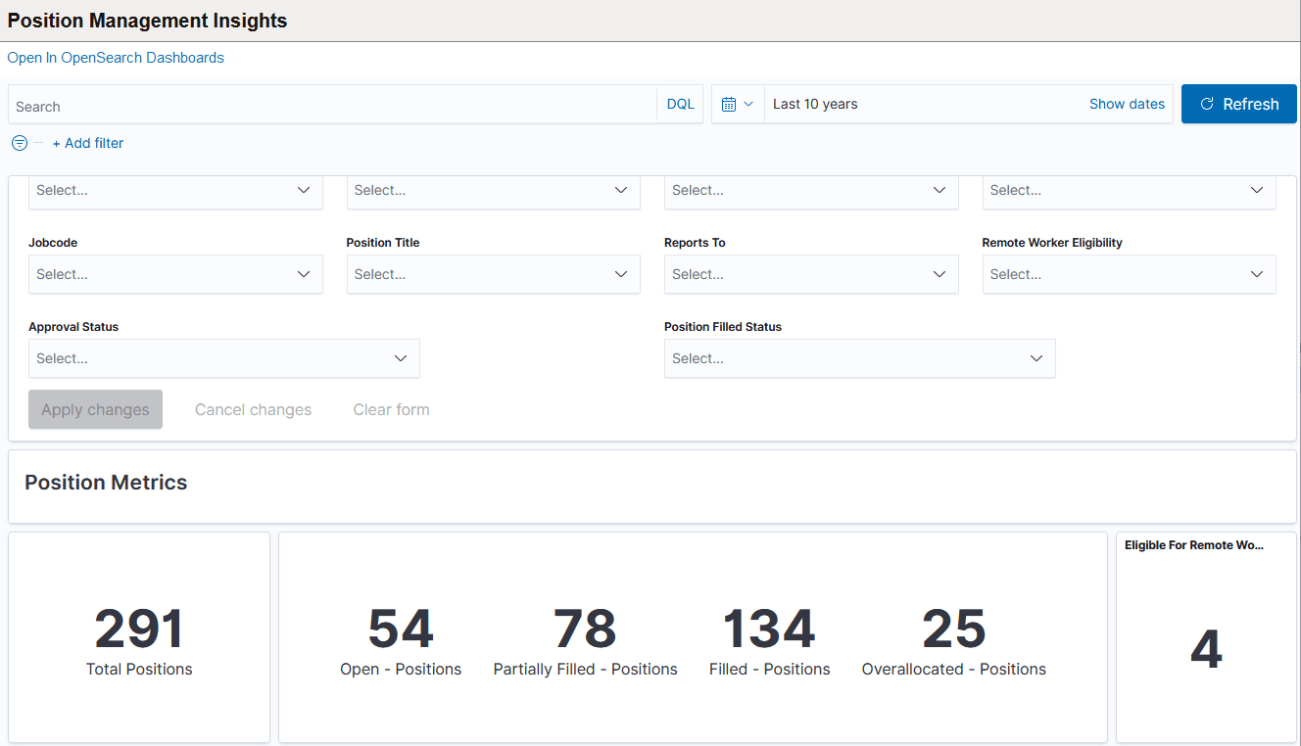Open the Jobcode dropdown
Image resolution: width=1301 pixels, height=746 pixels.
tap(175, 274)
